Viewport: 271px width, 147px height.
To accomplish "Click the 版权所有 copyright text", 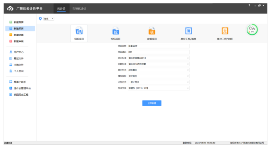I will tap(247, 143).
